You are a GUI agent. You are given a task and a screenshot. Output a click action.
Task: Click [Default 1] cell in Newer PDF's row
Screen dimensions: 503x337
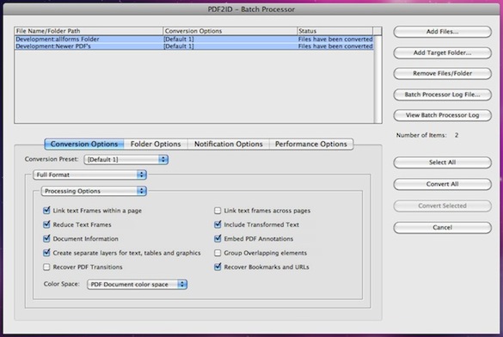click(179, 46)
